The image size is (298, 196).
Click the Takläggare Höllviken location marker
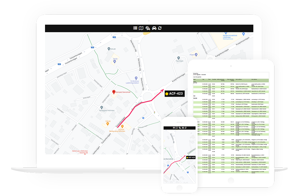click(102, 107)
